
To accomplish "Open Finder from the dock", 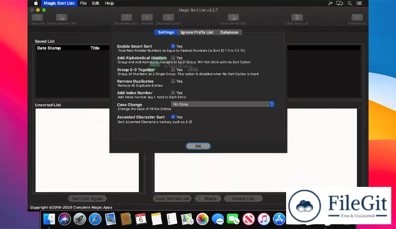I will (x=49, y=219).
